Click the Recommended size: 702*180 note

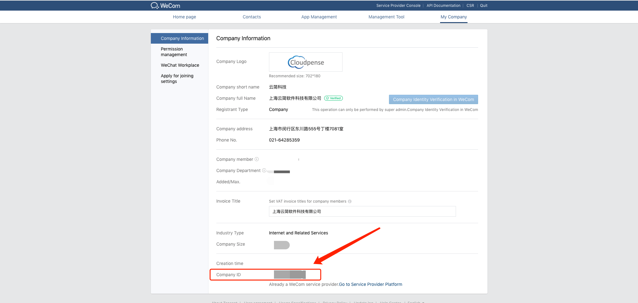(295, 76)
